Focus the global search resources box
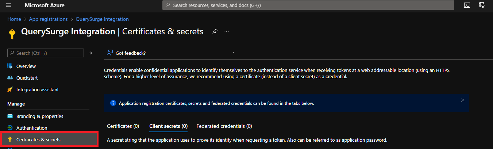This screenshot has height=149, width=493. click(x=308, y=5)
